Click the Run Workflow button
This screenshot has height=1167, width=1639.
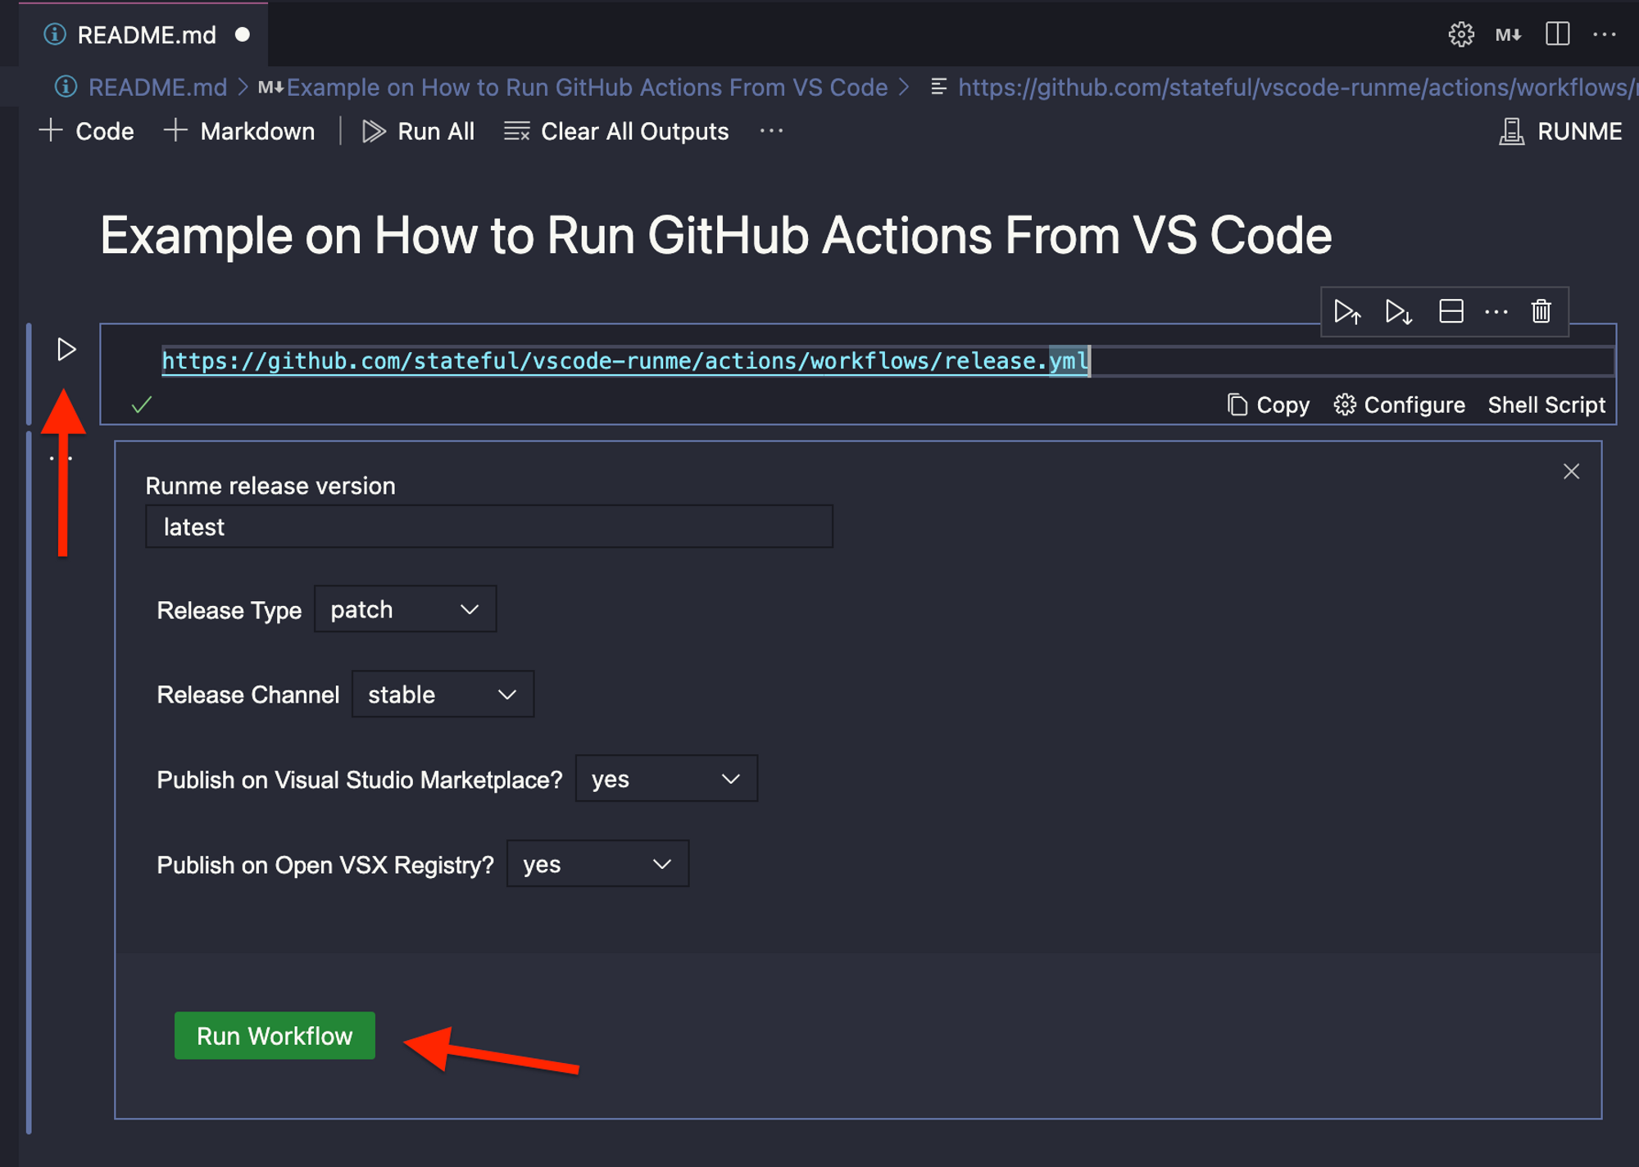coord(275,1035)
